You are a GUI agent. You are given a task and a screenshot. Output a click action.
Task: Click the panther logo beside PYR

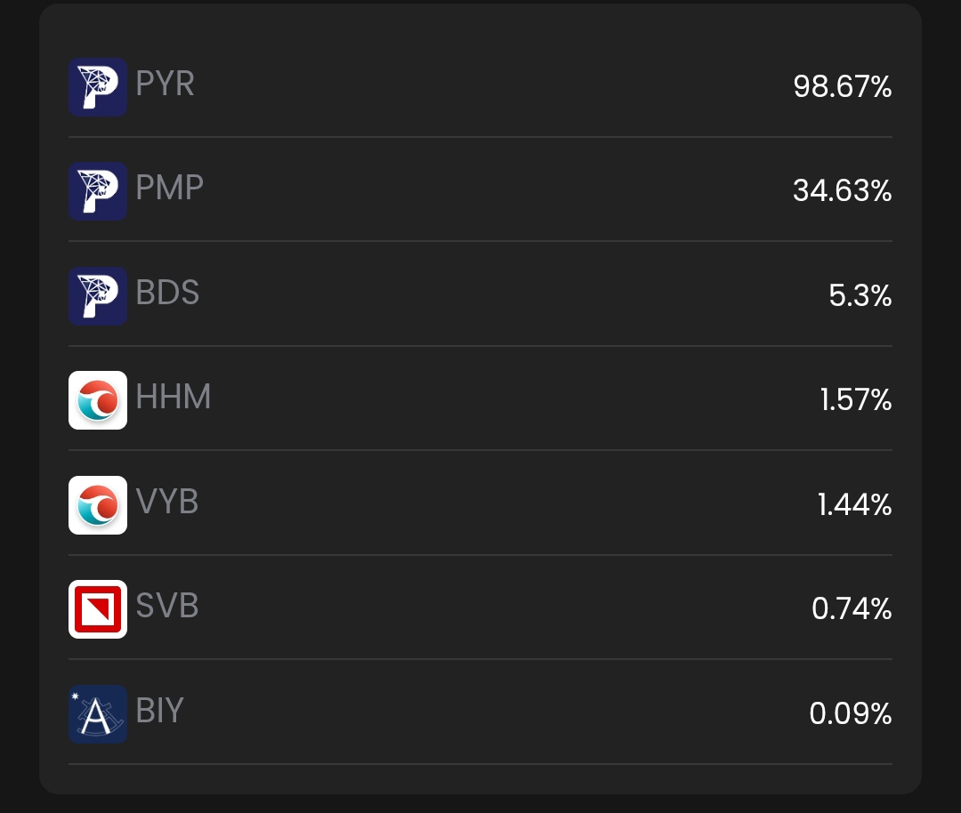click(98, 87)
